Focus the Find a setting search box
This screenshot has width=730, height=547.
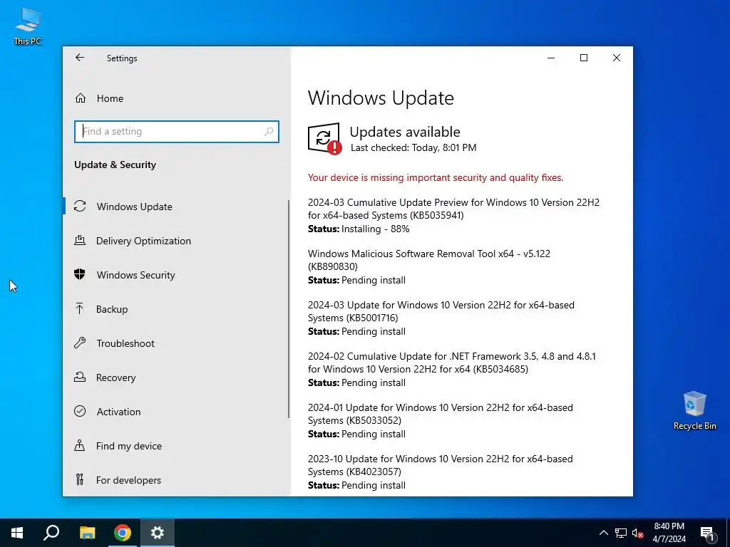click(x=177, y=132)
